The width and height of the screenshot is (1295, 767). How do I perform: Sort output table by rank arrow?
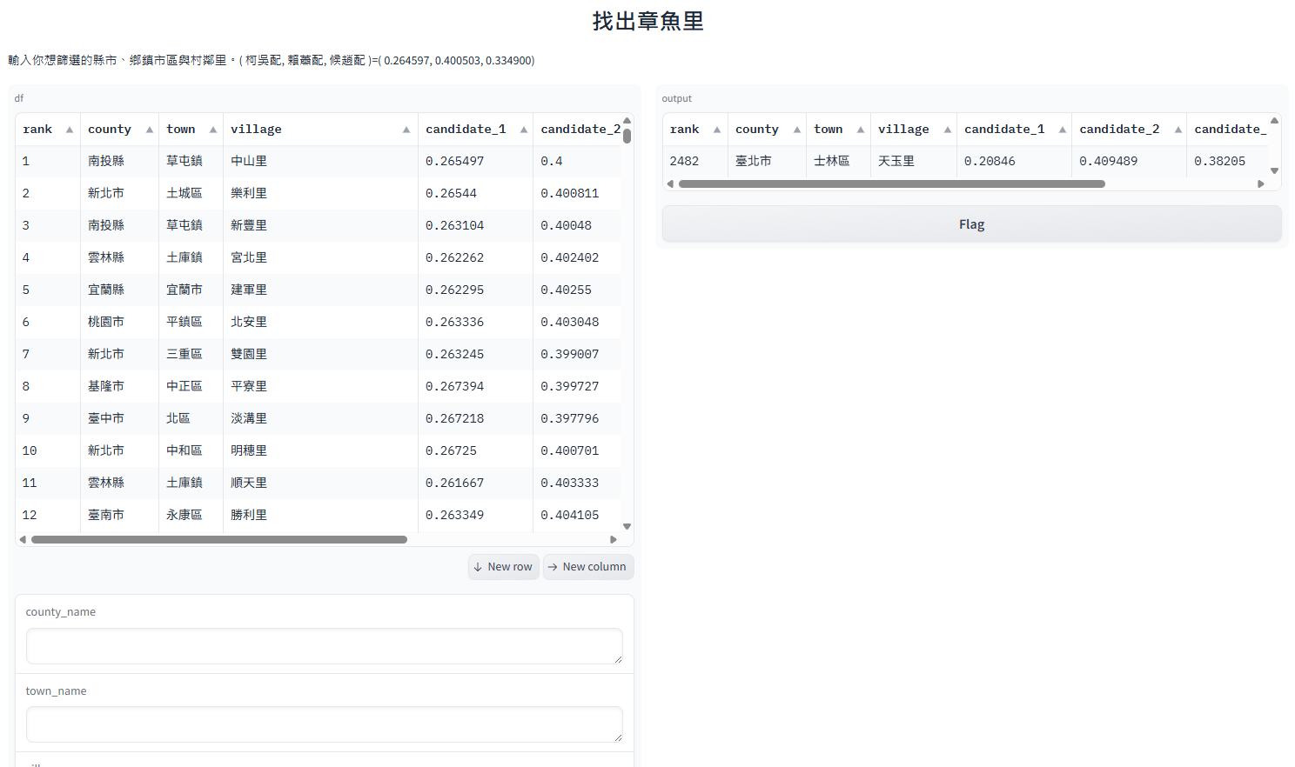717,130
